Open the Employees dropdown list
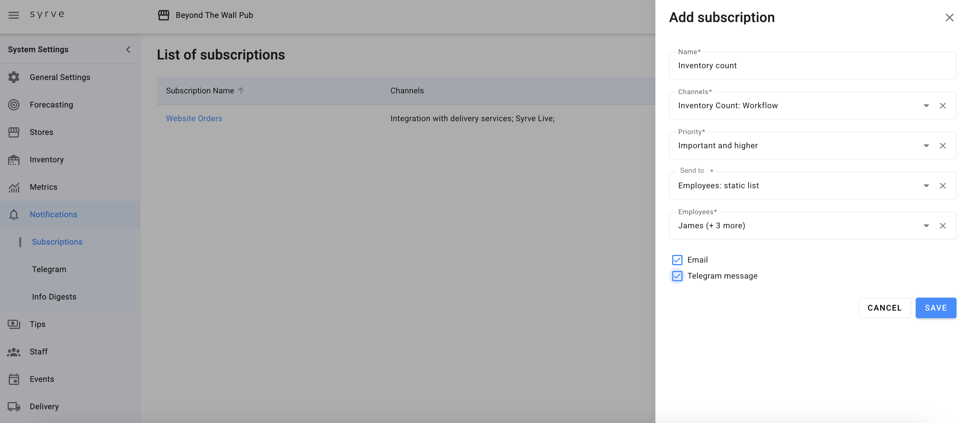Image resolution: width=968 pixels, height=423 pixels. pyautogui.click(x=926, y=226)
